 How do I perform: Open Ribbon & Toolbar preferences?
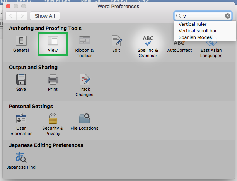pos(85,46)
